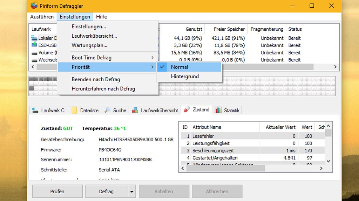Toggle Herunterfahren nach Defrag option
Viewport: 359px width, 201px height.
tap(108, 89)
